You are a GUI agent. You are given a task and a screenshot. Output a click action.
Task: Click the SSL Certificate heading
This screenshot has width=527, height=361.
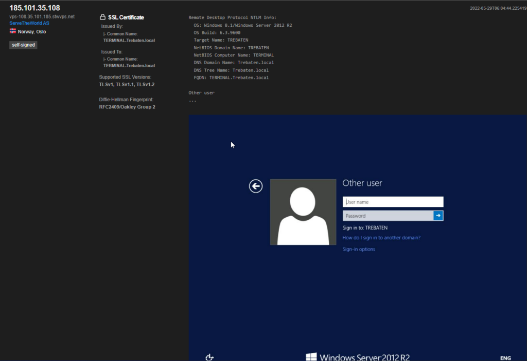(x=126, y=17)
